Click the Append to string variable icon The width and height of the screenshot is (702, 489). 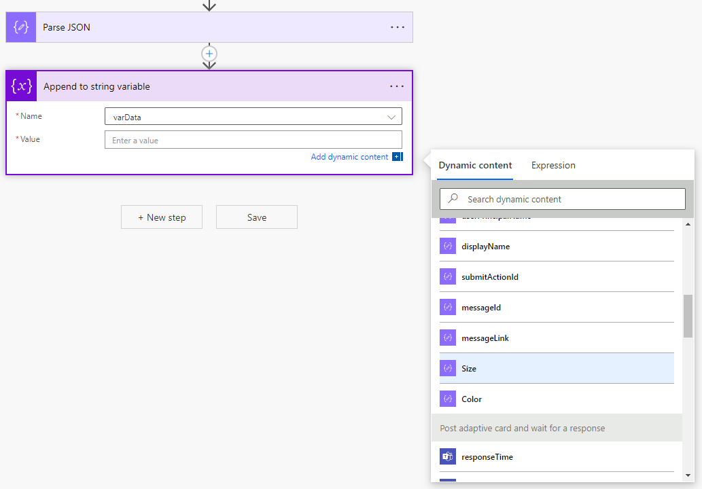[x=22, y=86]
